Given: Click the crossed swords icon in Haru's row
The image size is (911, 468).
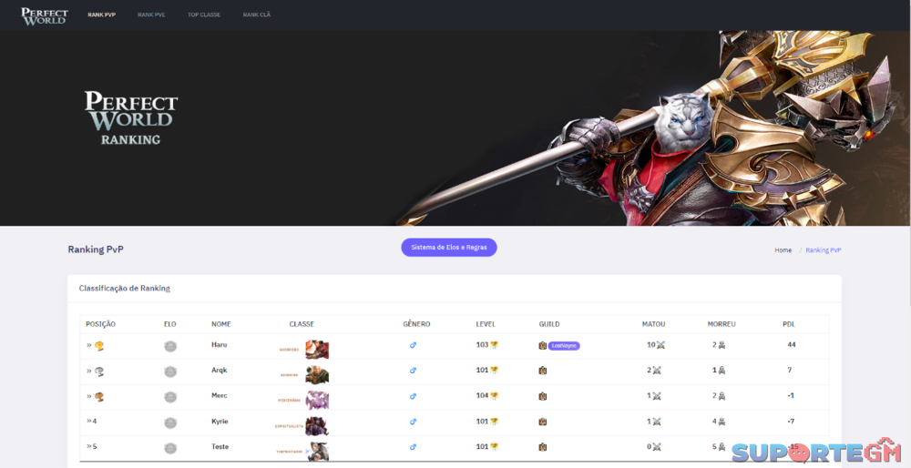Looking at the screenshot, I should [660, 345].
